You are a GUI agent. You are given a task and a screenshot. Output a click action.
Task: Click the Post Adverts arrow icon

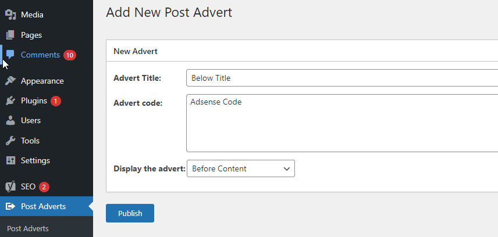coord(10,206)
